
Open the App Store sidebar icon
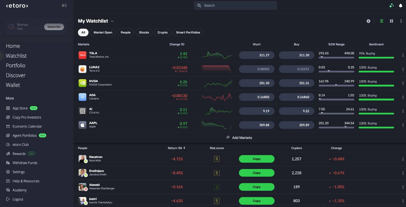click(8, 108)
